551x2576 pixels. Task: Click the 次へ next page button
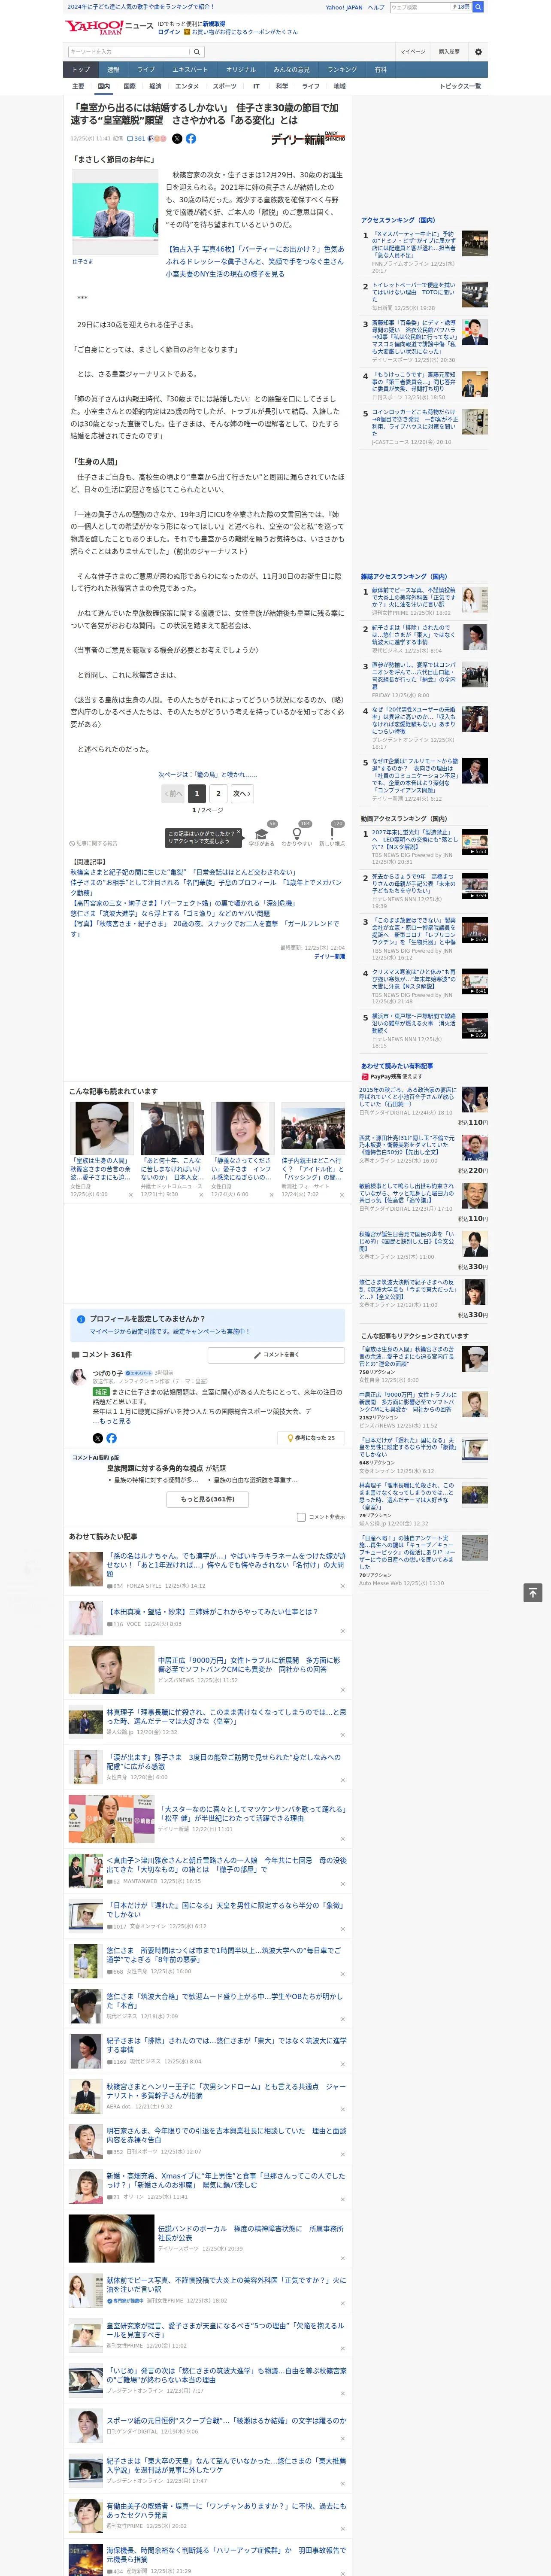pos(242,793)
